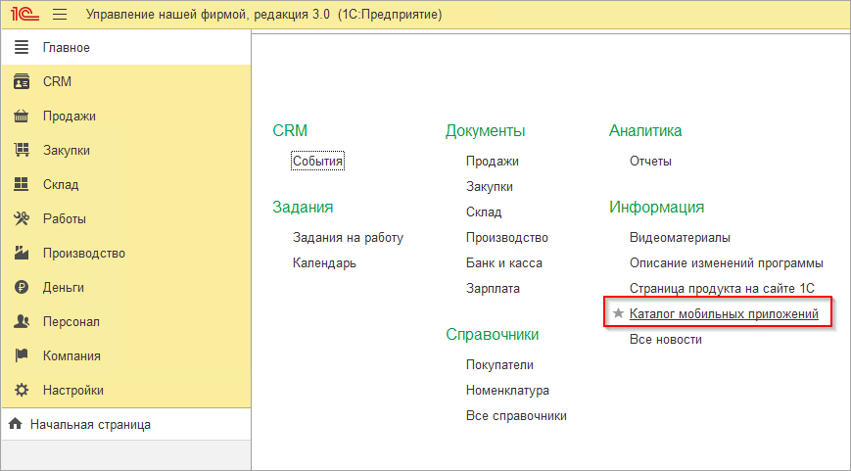The height and width of the screenshot is (471, 851).
Task: Open Отчеты under Аналитика
Action: click(x=650, y=162)
